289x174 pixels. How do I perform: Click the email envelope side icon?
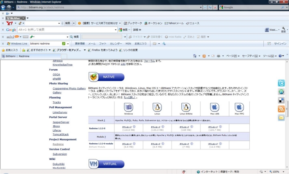pyautogui.click(x=281, y=117)
